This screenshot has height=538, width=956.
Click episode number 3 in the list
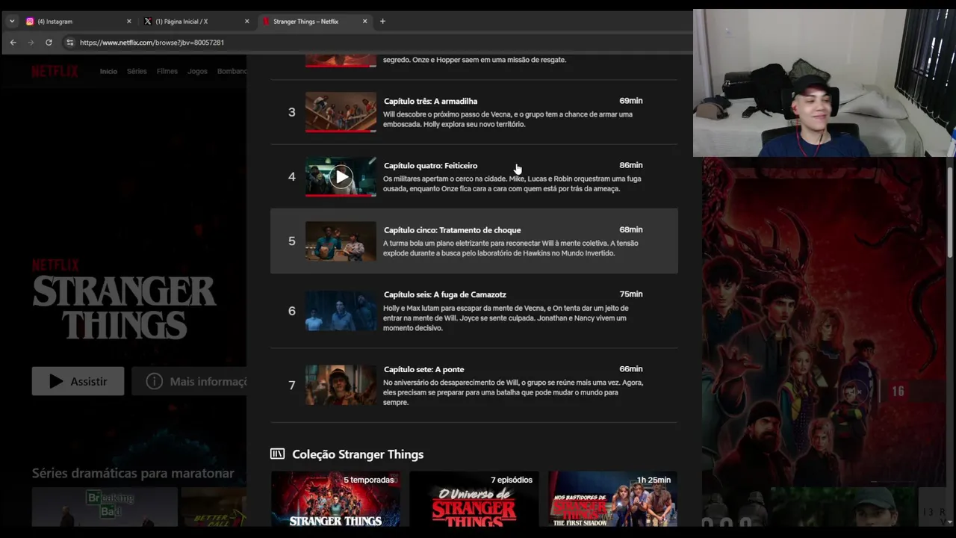[x=291, y=112]
